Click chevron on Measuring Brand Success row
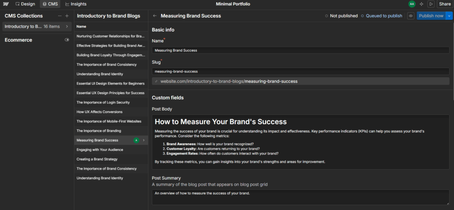The height and width of the screenshot is (210, 454). pyautogui.click(x=144, y=140)
